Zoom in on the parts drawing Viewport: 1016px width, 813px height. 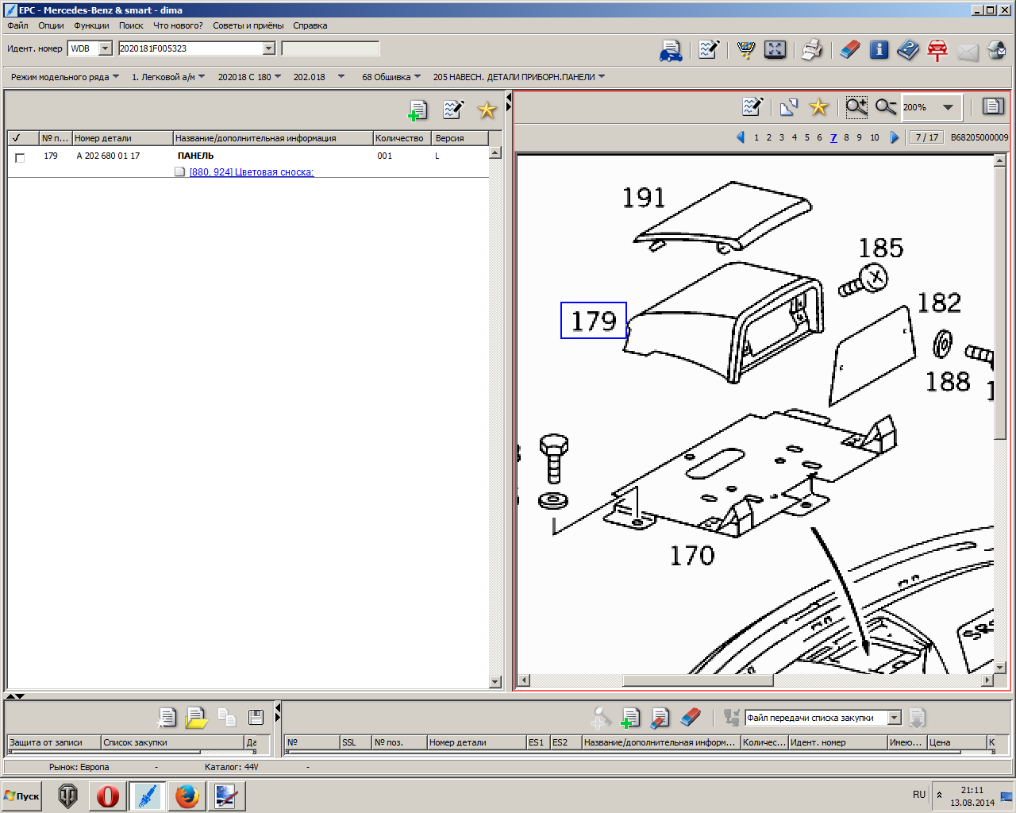click(856, 106)
